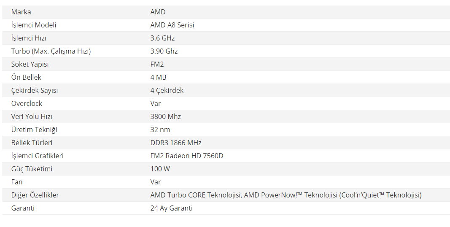Select the 3800 Mhz value

click(x=166, y=116)
